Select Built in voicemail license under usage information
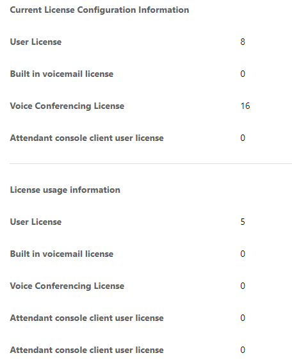The height and width of the screenshot is (360, 292). click(x=61, y=254)
